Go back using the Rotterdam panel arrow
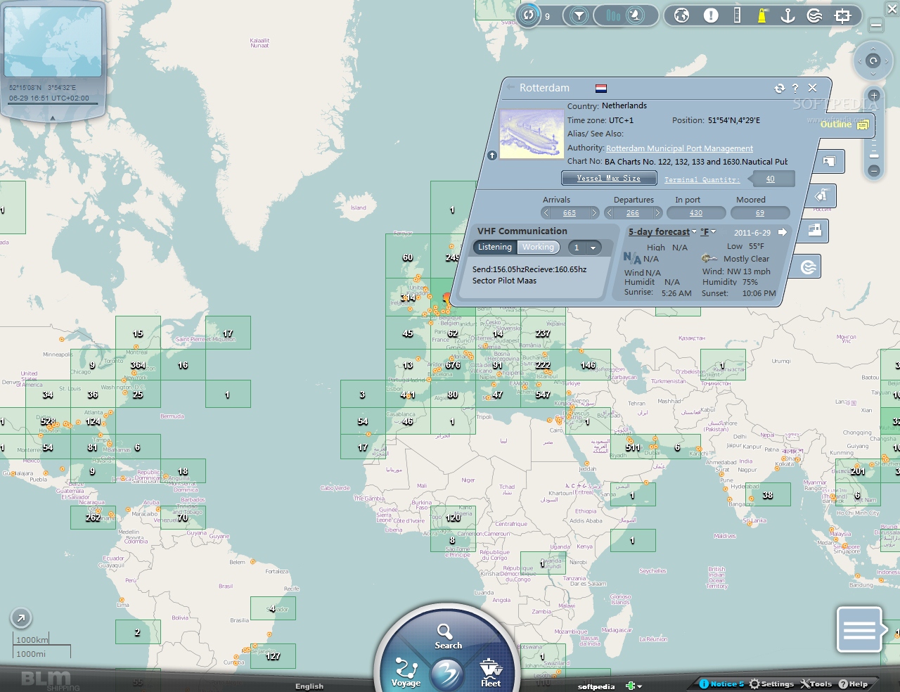 coord(511,88)
